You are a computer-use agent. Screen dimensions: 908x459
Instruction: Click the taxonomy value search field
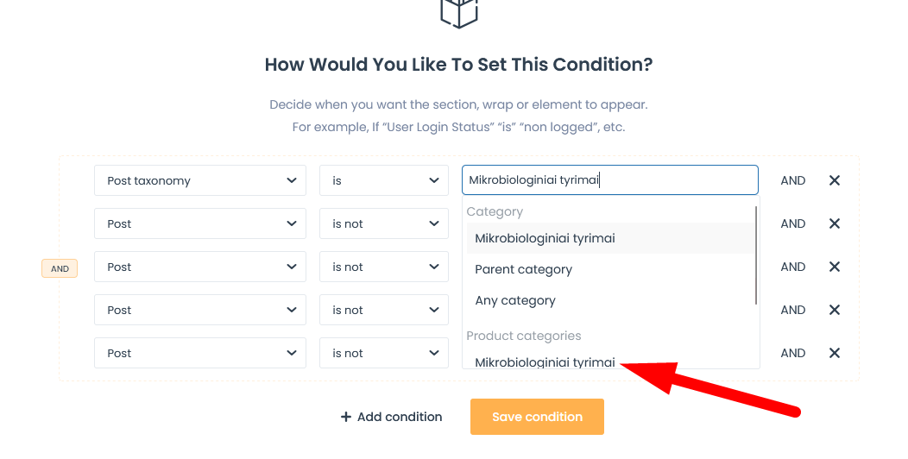[x=609, y=180]
